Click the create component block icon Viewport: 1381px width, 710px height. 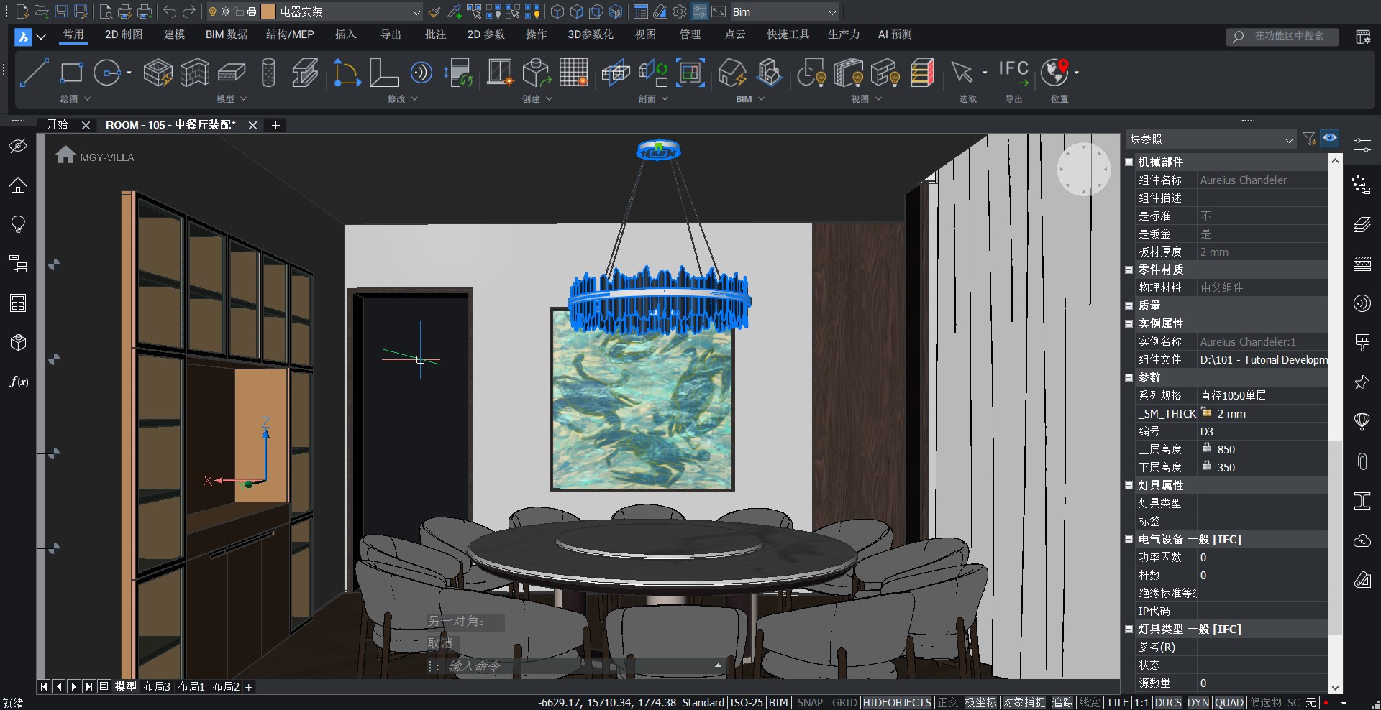tap(537, 73)
